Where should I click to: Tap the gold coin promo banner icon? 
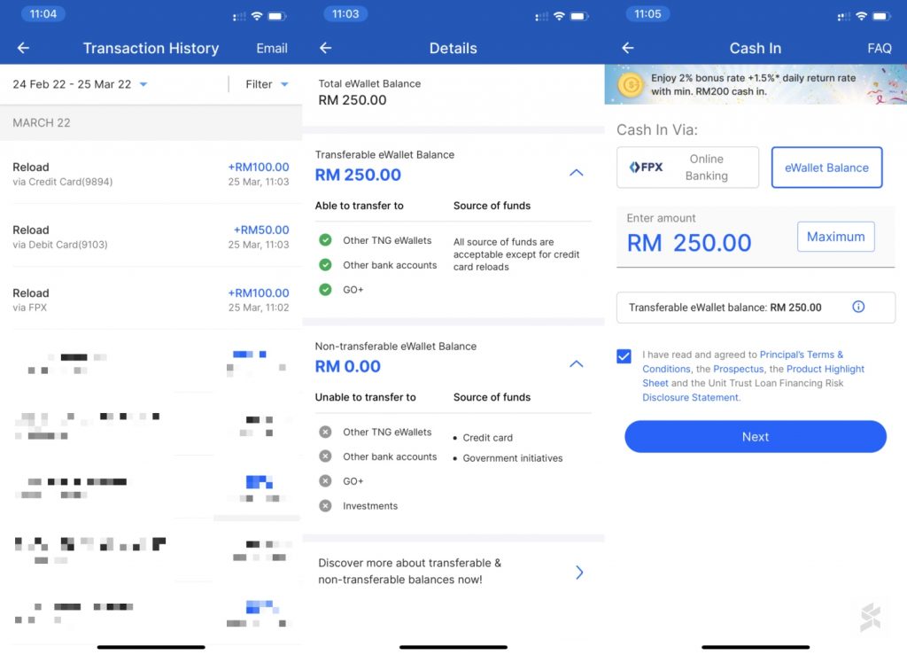coord(631,85)
